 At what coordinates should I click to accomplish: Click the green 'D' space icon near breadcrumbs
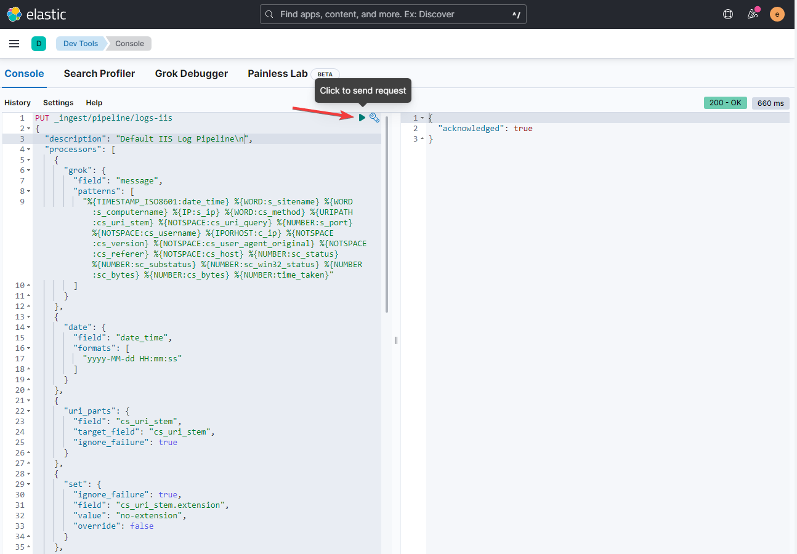tap(39, 43)
